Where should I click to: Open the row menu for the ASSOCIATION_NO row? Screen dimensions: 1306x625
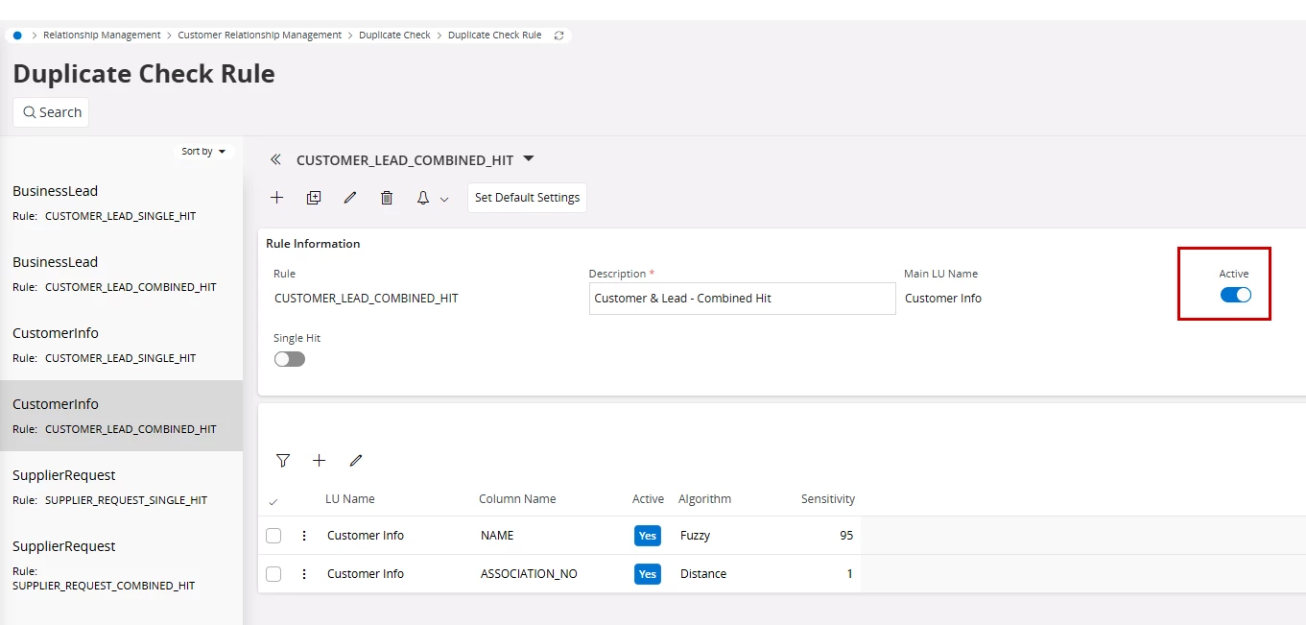point(304,574)
